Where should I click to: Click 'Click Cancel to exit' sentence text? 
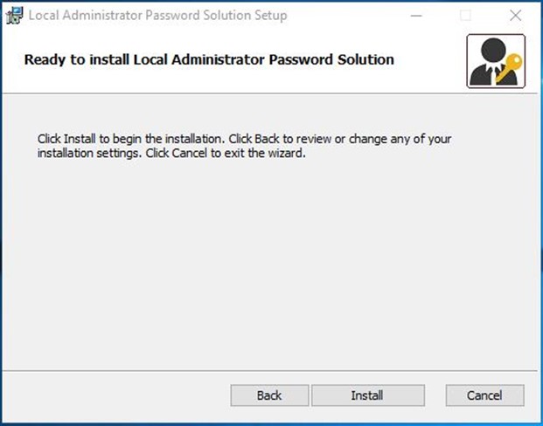[225, 153]
